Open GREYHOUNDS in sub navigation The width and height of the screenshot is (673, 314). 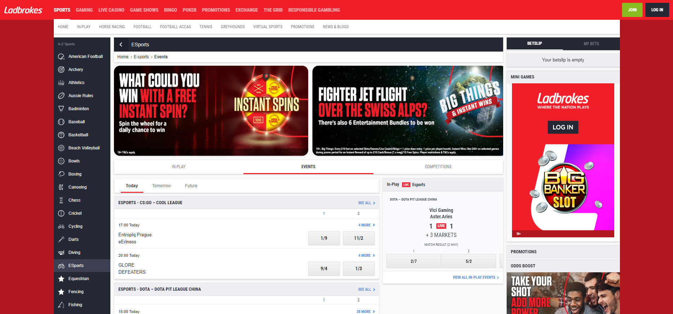[233, 27]
